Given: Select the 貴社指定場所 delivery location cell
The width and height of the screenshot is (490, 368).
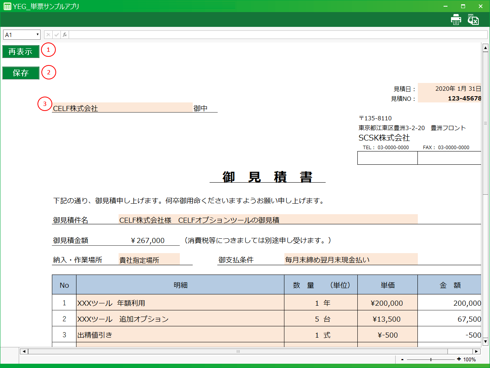Looking at the screenshot, I should (149, 260).
